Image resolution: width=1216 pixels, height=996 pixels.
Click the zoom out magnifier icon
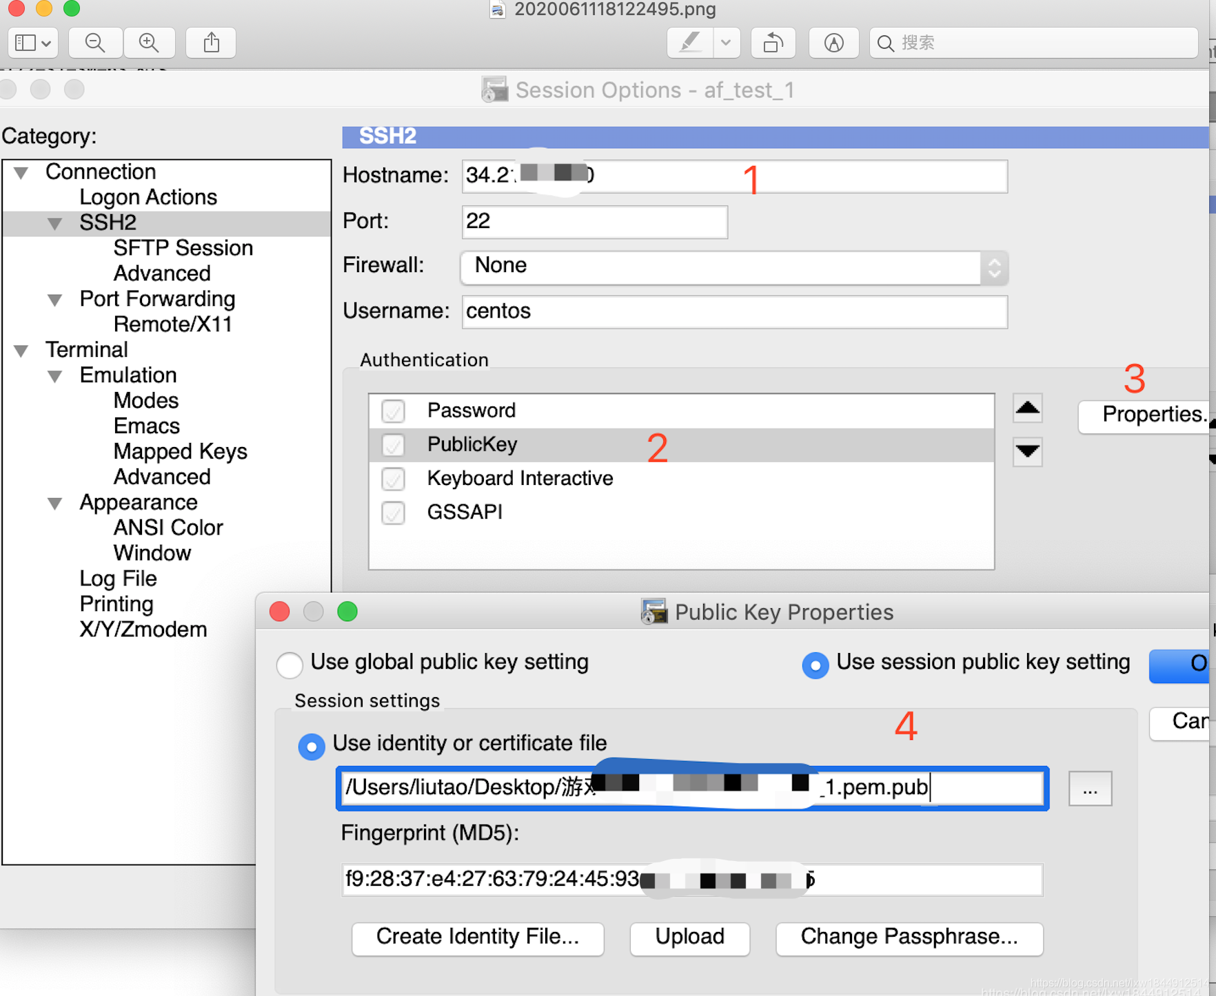(x=94, y=42)
